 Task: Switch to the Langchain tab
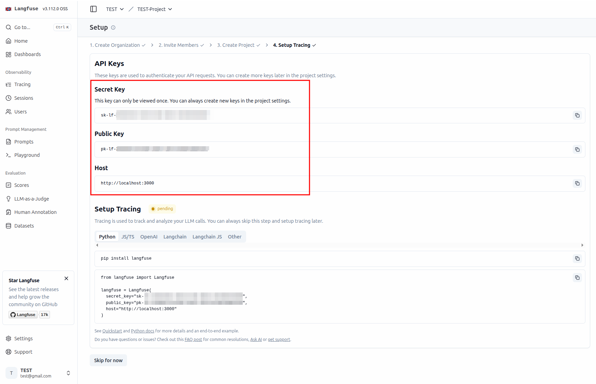tap(175, 237)
